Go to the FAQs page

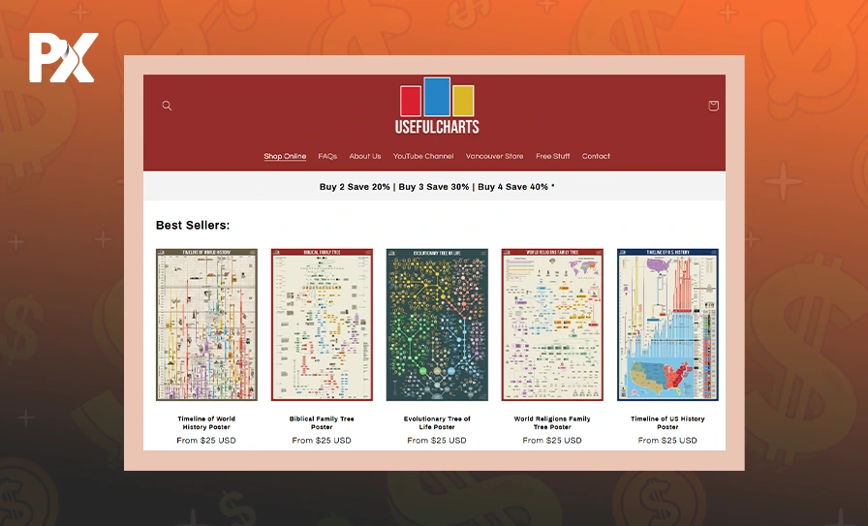327,156
